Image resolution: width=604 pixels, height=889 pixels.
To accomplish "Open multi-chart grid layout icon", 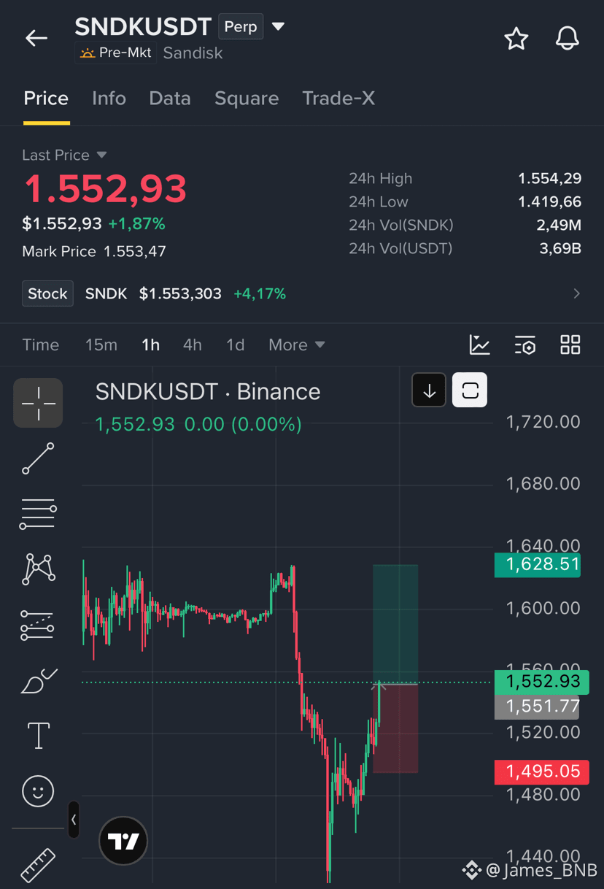I will pos(570,345).
